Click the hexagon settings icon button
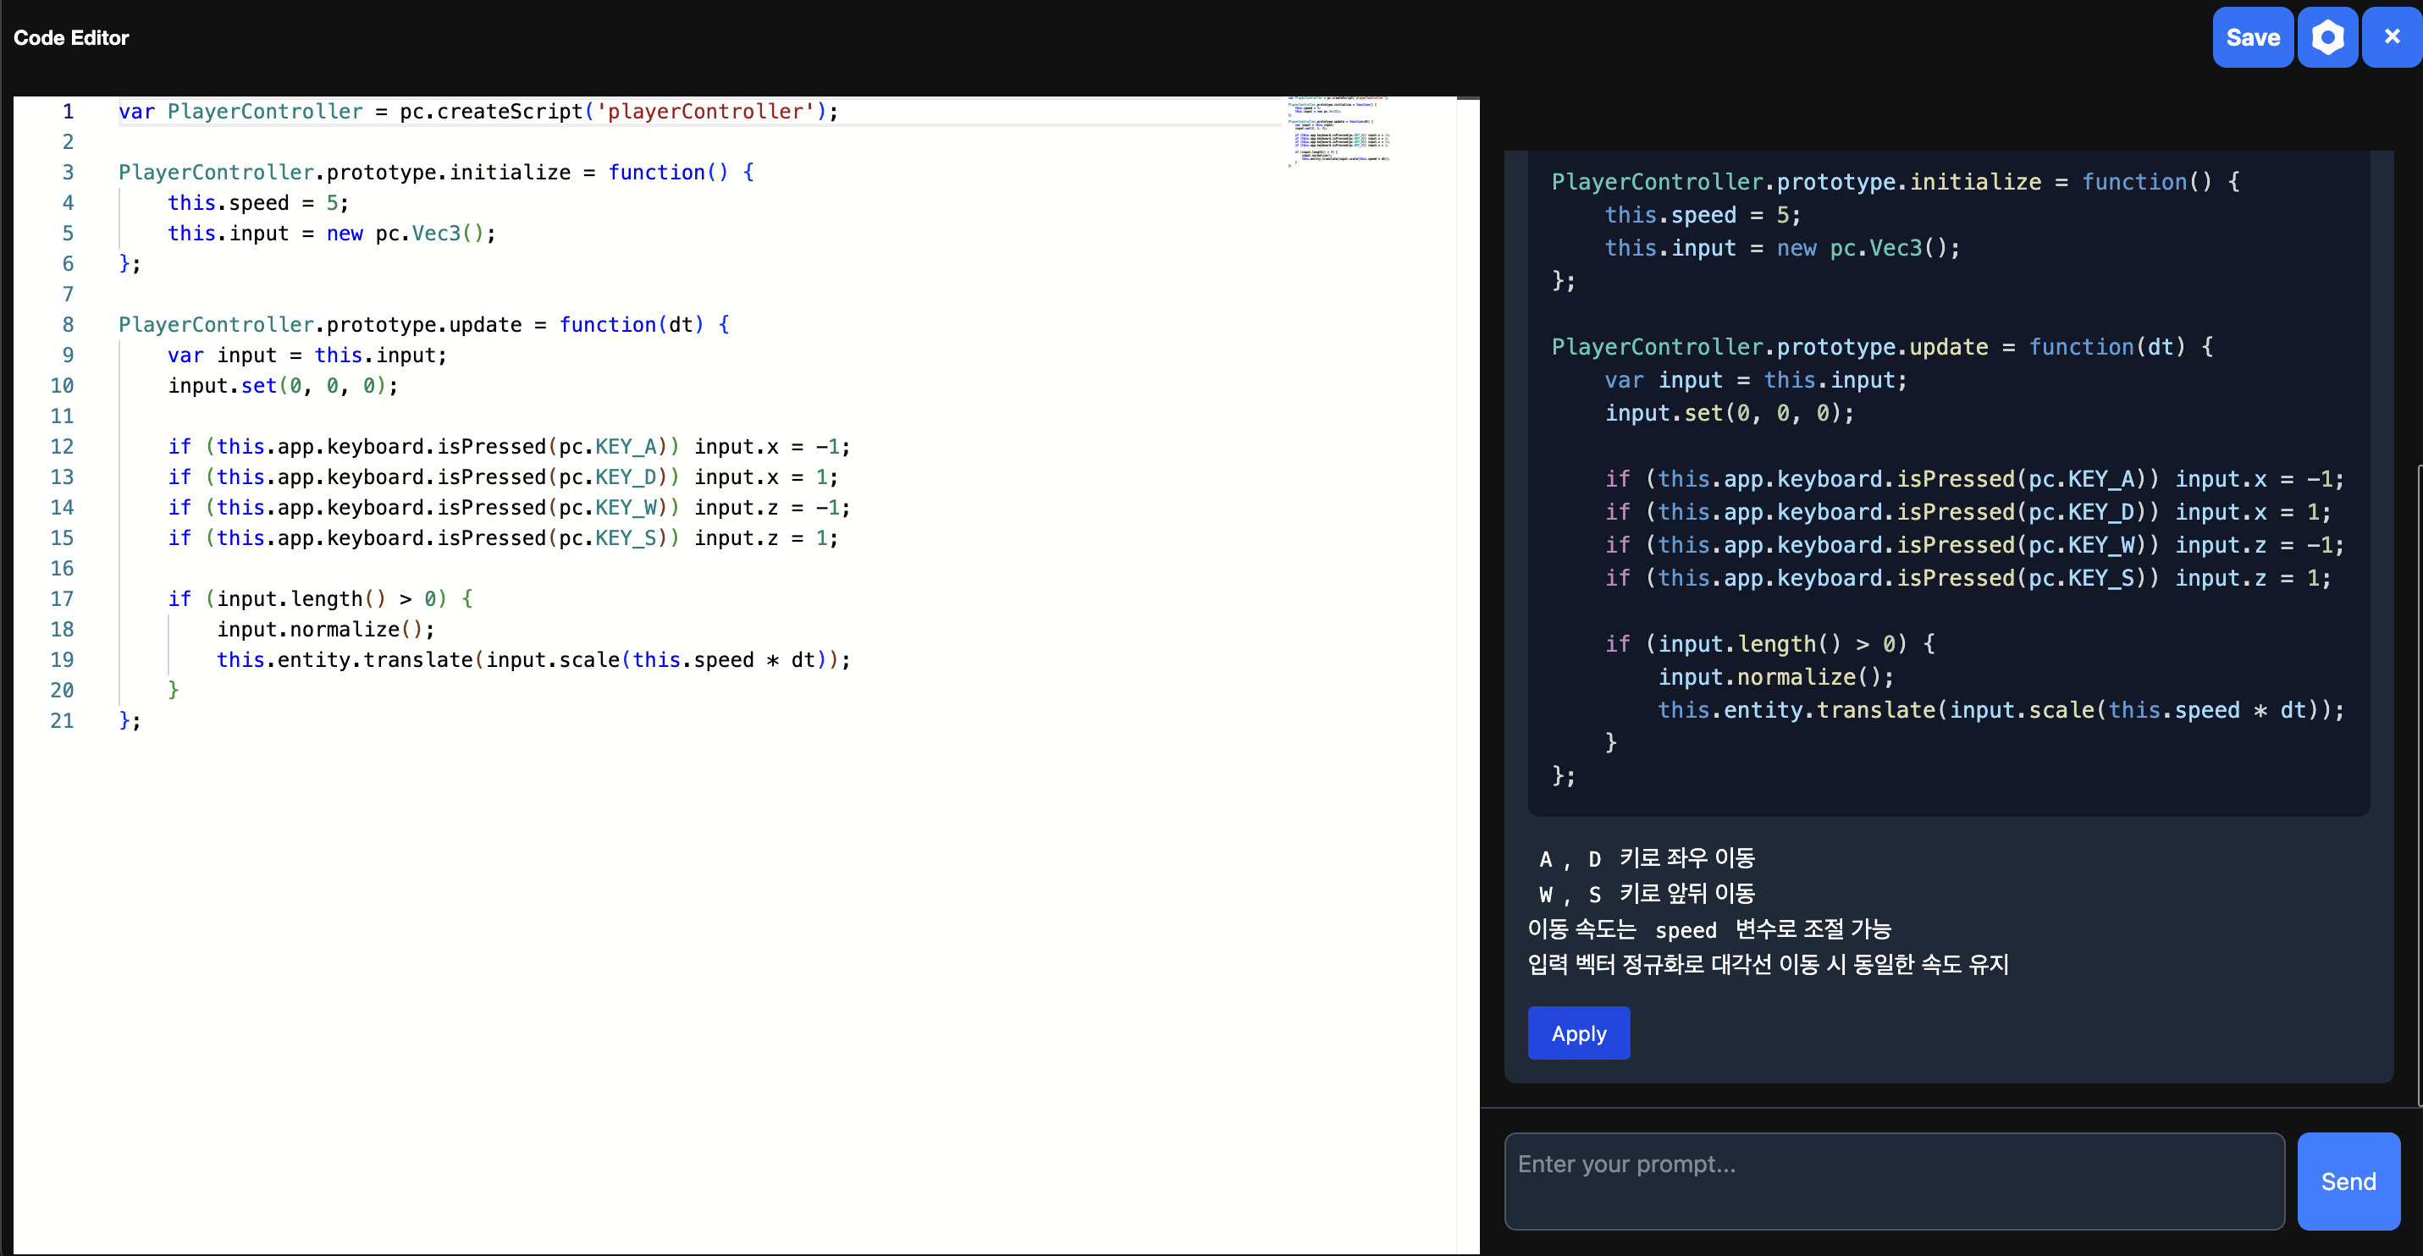Image resolution: width=2423 pixels, height=1256 pixels. click(x=2327, y=37)
